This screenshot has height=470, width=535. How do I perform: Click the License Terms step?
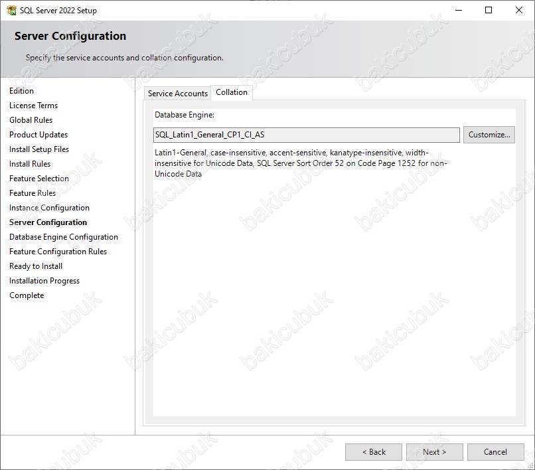click(x=33, y=106)
